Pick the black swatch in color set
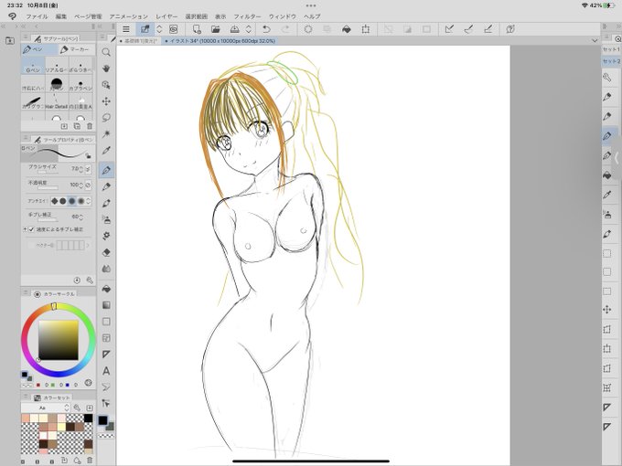This screenshot has height=466, width=622. pos(88,418)
